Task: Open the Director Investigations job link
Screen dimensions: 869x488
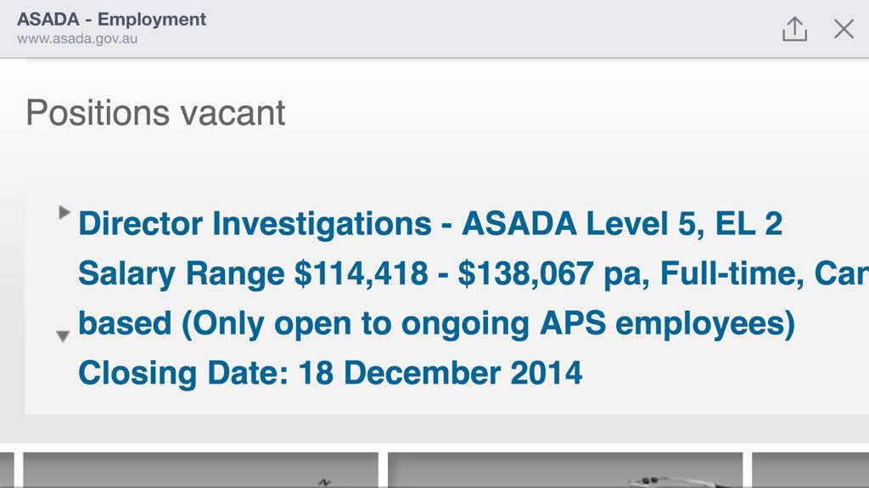Action: (254, 224)
